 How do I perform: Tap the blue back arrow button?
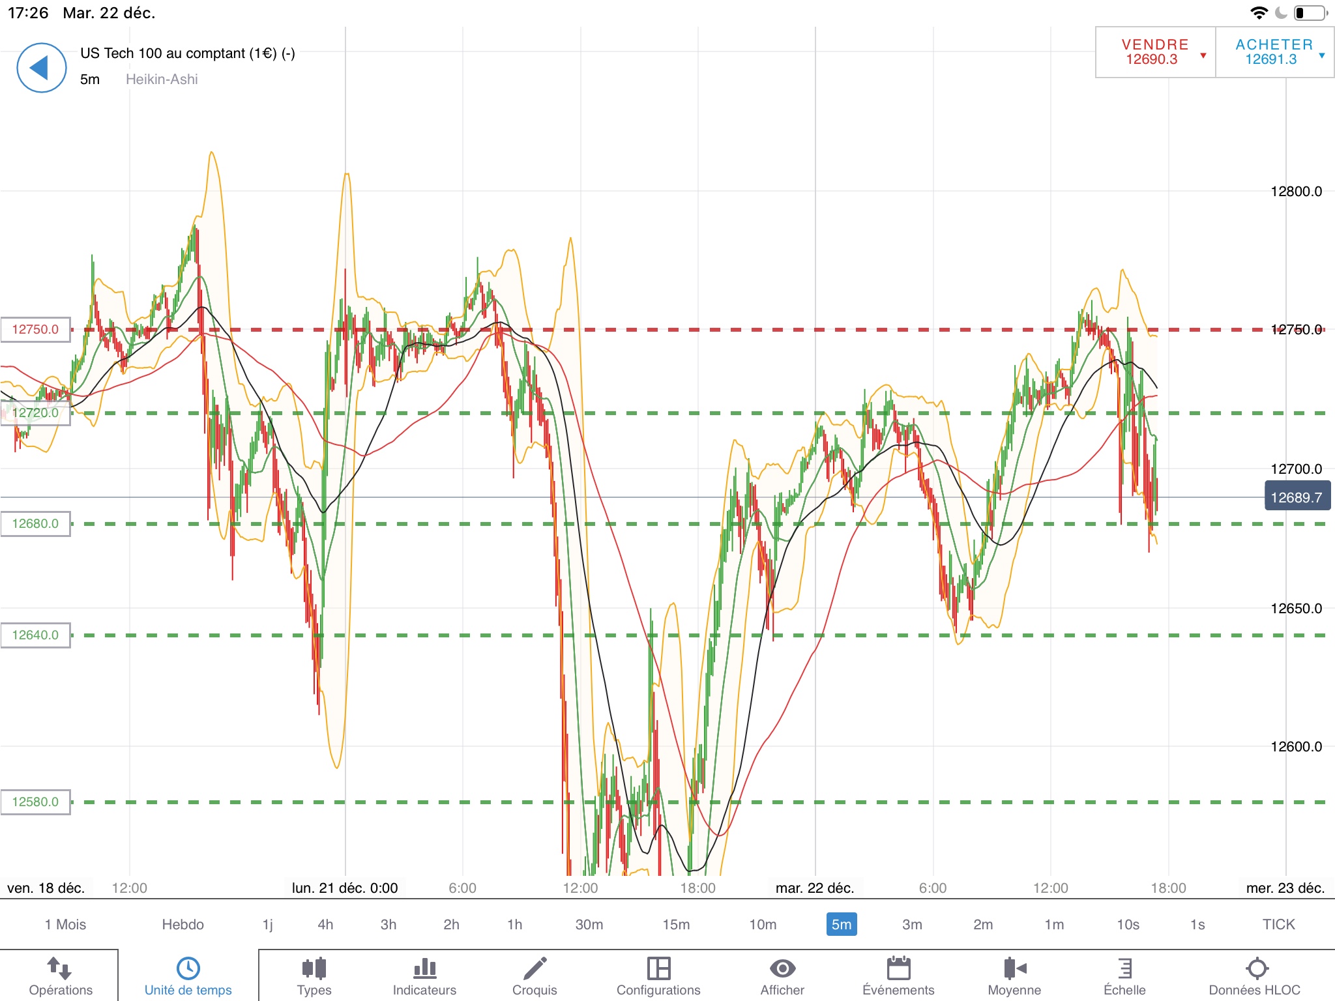pos(41,68)
